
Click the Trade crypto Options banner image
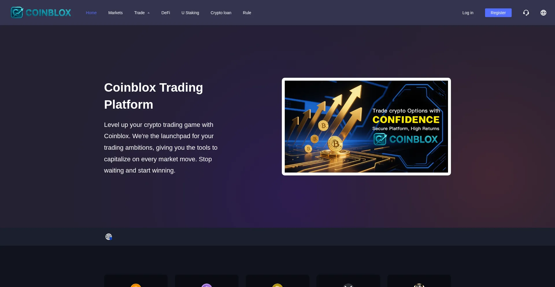366,127
